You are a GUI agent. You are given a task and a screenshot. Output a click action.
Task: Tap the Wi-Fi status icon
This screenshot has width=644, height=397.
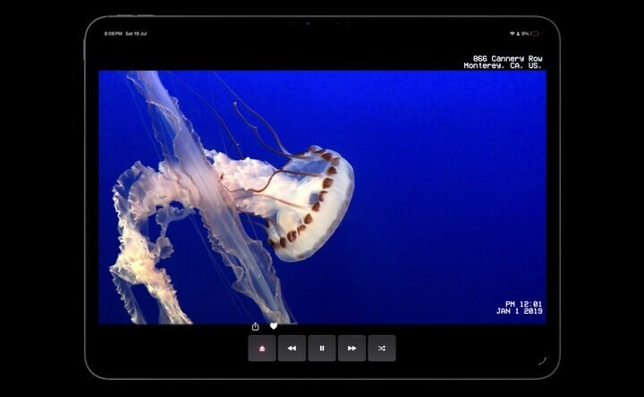512,33
